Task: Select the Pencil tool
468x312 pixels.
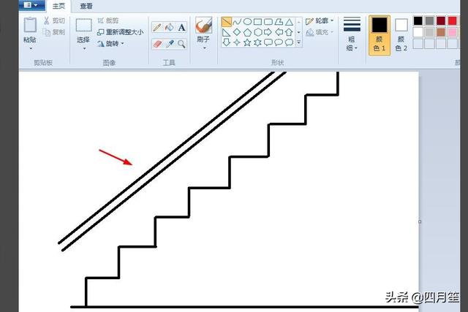Action: click(157, 28)
